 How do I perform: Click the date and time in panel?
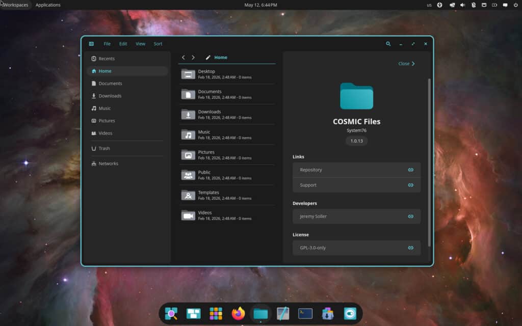pos(260,5)
